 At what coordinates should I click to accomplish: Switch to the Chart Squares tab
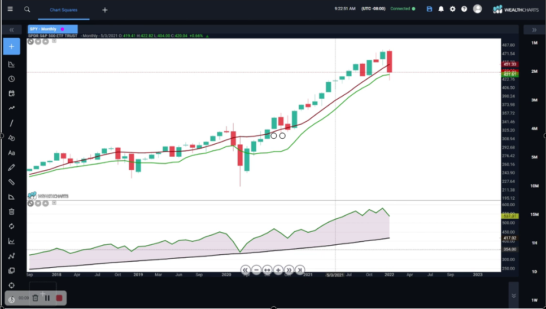(64, 10)
